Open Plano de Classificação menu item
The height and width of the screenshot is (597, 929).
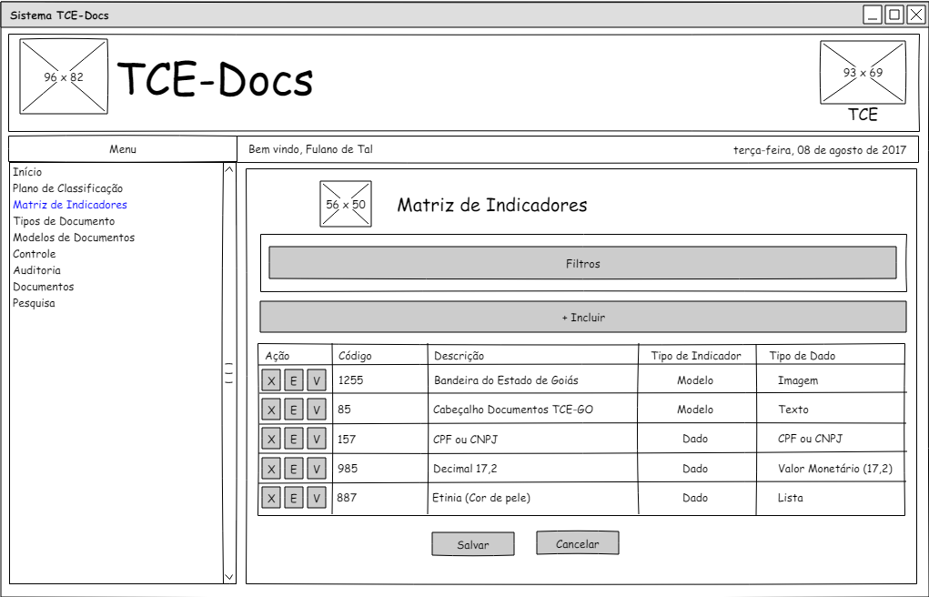point(67,188)
